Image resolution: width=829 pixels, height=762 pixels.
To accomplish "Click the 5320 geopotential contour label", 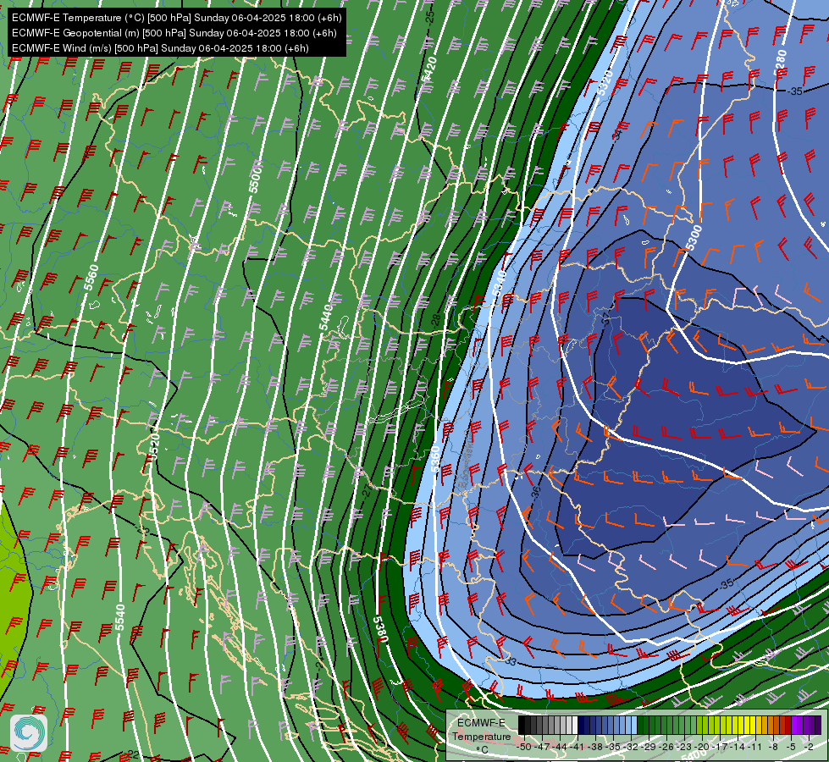I will click(x=605, y=82).
